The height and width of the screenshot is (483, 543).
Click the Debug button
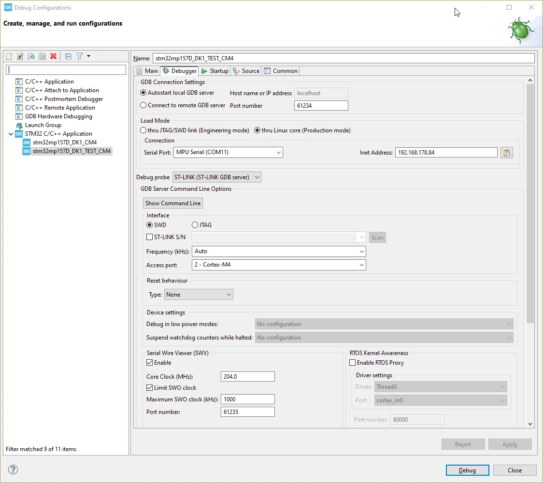467,470
